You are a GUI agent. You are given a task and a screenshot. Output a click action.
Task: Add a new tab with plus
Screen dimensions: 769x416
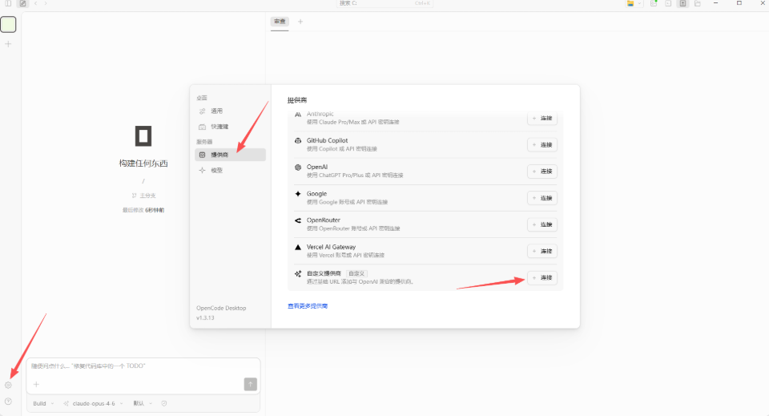(x=300, y=22)
